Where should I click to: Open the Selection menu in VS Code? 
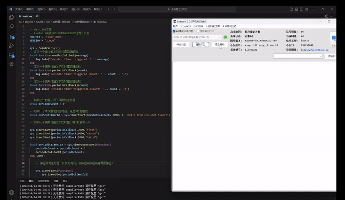pyautogui.click(x=41, y=9)
